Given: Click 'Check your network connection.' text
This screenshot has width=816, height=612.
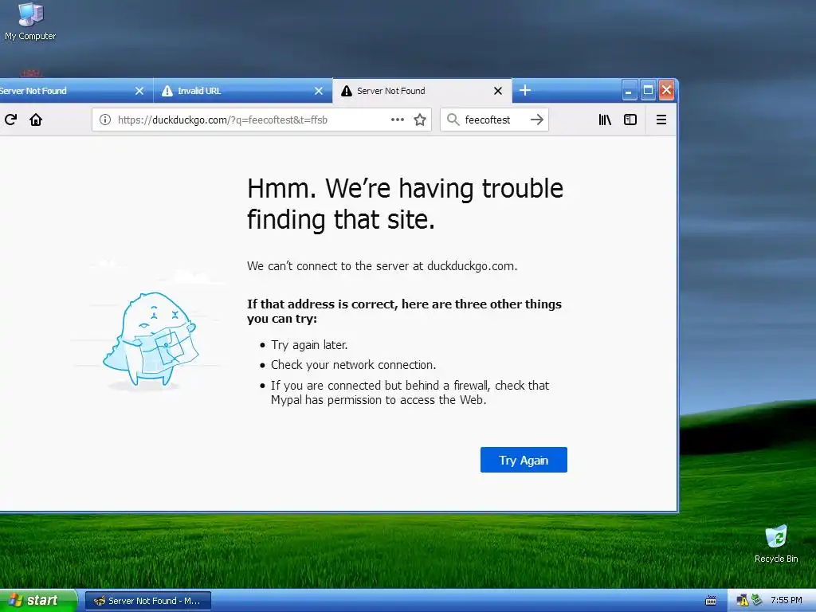Looking at the screenshot, I should tap(353, 365).
